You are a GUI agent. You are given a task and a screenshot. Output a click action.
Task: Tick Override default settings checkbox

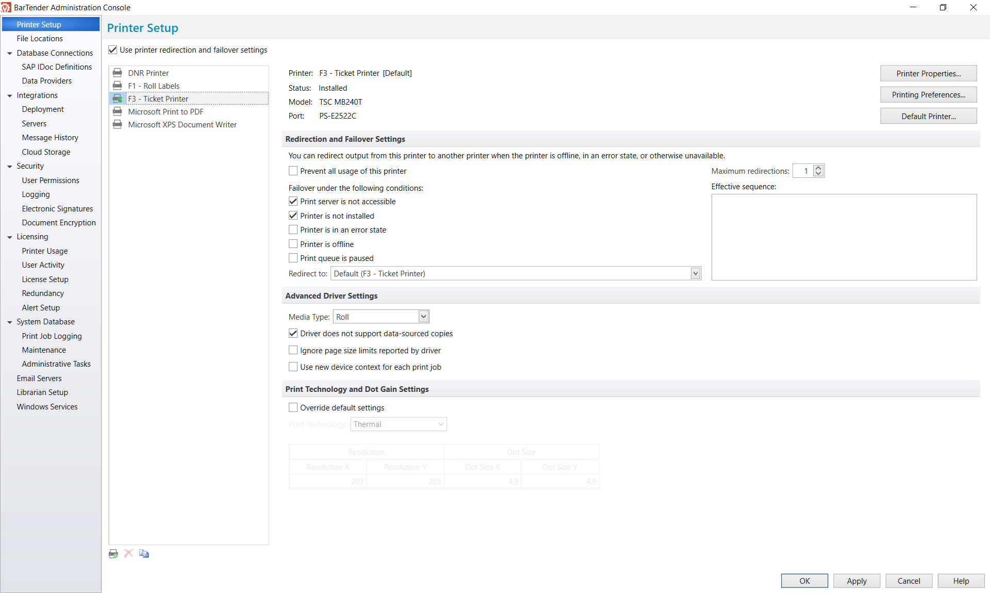[x=293, y=407]
